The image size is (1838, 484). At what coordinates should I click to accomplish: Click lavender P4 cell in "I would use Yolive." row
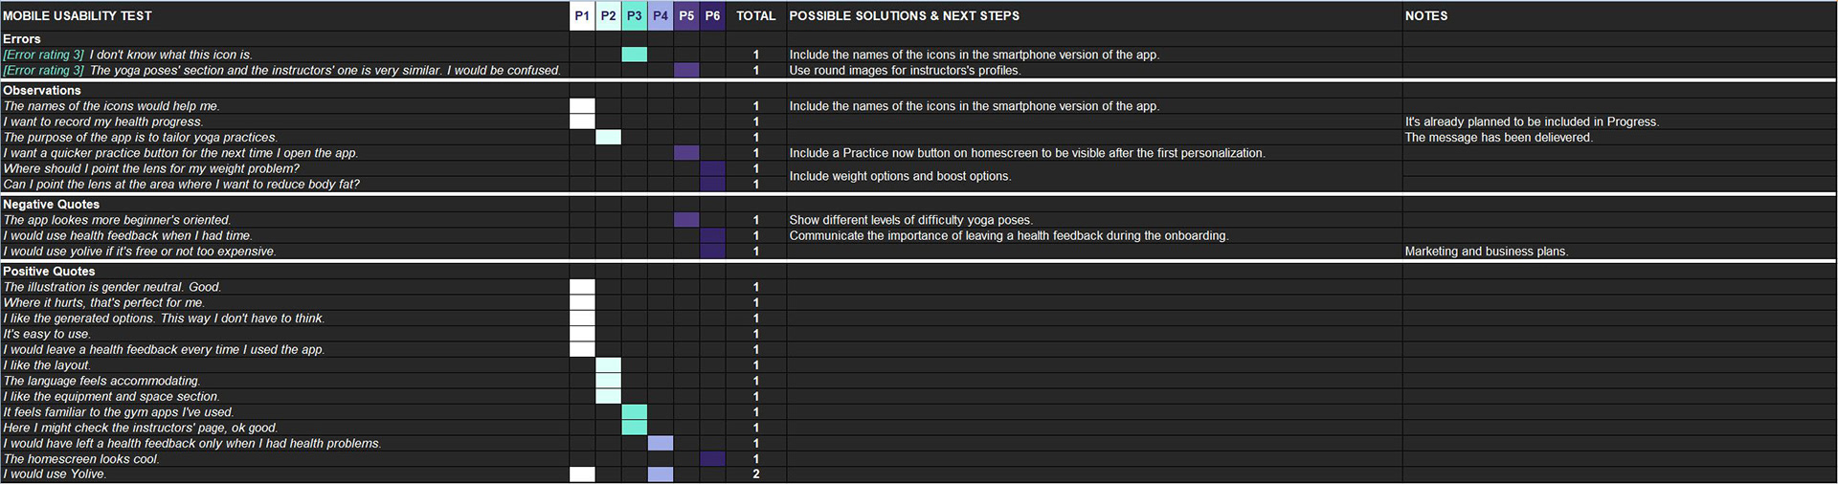pyautogui.click(x=661, y=474)
